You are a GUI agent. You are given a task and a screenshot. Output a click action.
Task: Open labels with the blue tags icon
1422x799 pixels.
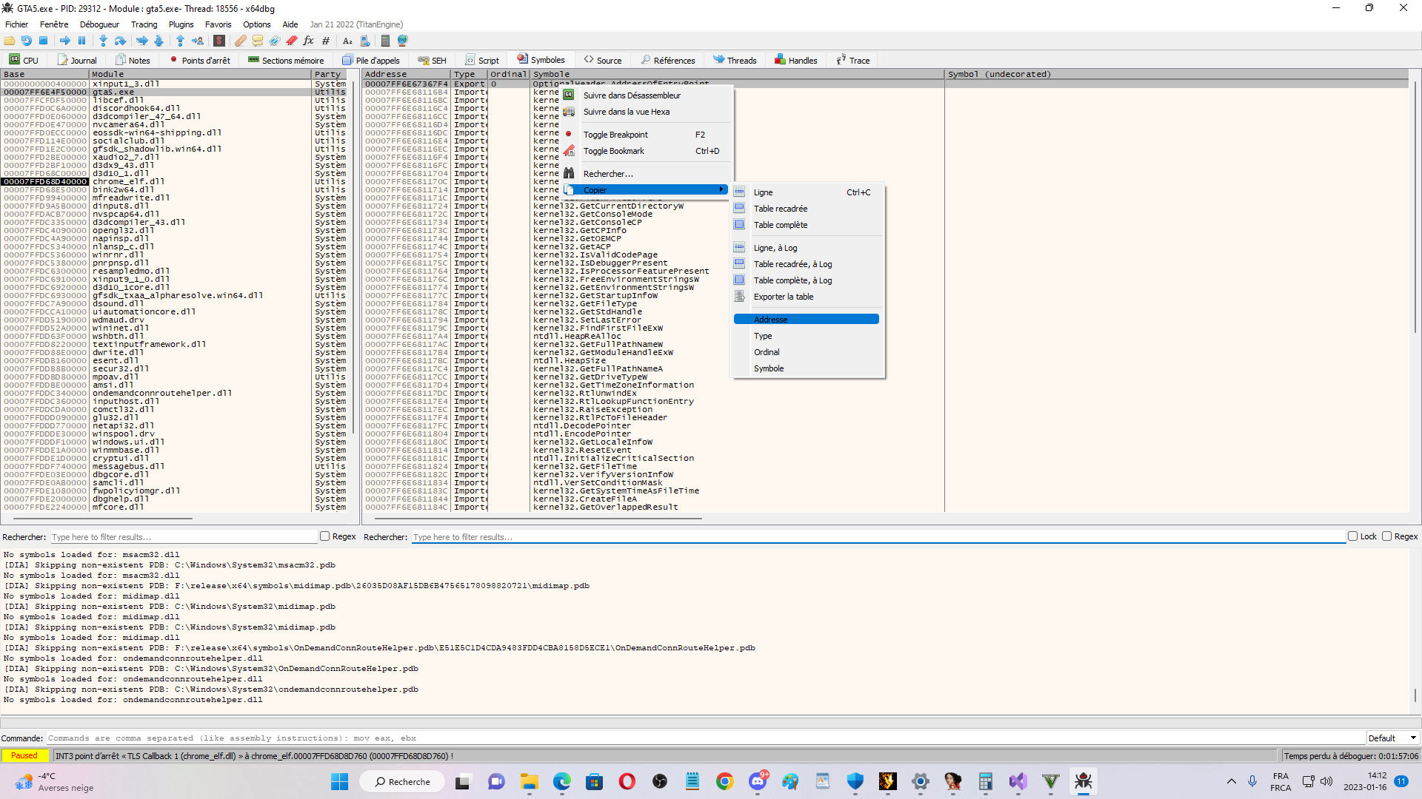(275, 41)
